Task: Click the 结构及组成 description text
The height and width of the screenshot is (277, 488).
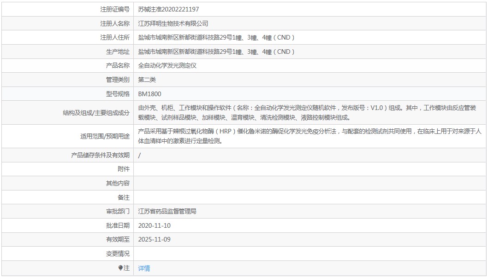Action: (307, 113)
